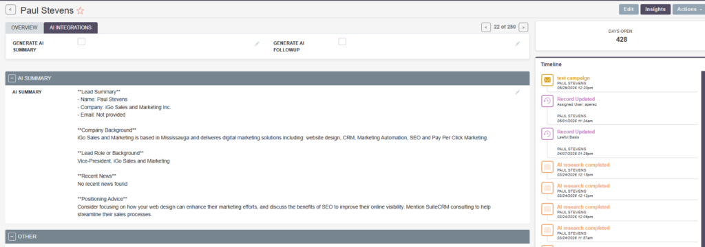Go back using the arrow beside Paul Stevens
The image size is (705, 247).
(x=11, y=10)
